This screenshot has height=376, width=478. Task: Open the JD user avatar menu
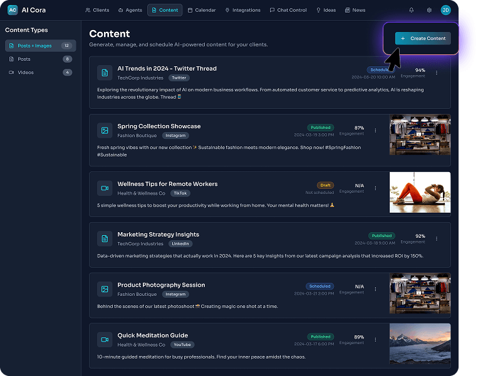point(445,10)
